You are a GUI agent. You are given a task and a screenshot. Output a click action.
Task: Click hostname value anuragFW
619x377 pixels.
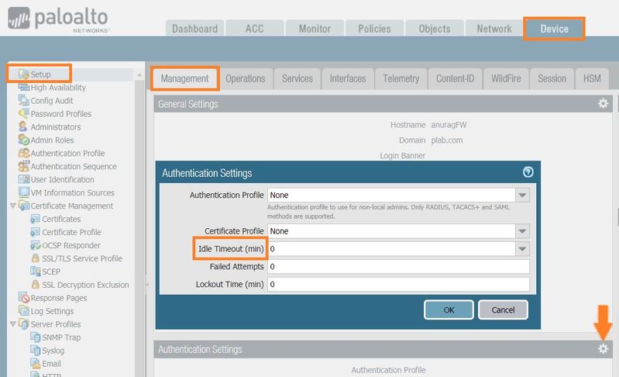point(449,125)
